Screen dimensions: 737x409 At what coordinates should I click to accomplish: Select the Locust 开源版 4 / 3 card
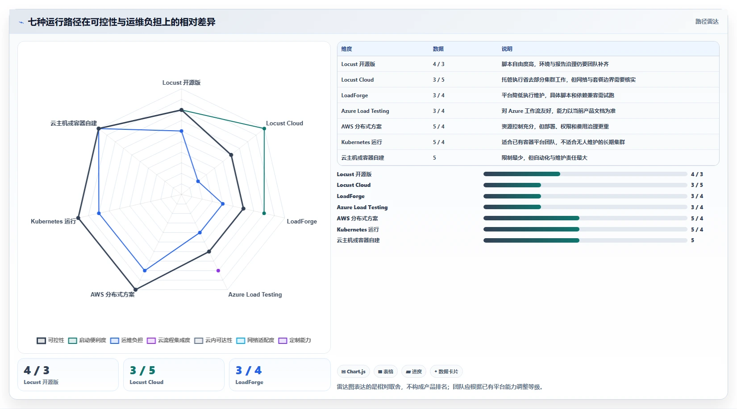click(68, 375)
